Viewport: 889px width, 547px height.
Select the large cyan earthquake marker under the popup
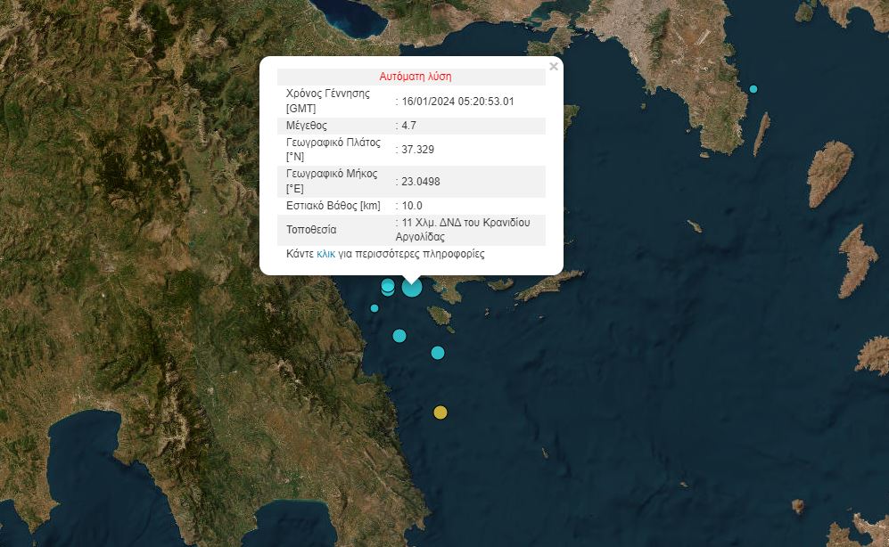point(410,287)
